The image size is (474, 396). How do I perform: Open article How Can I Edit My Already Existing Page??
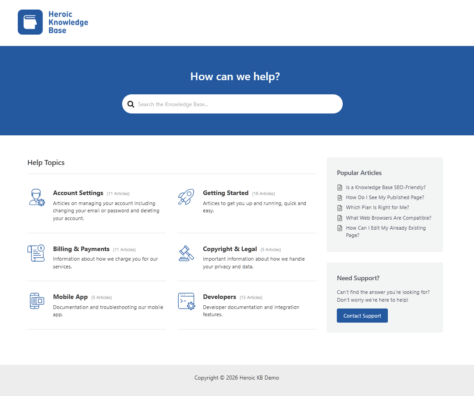[386, 231]
